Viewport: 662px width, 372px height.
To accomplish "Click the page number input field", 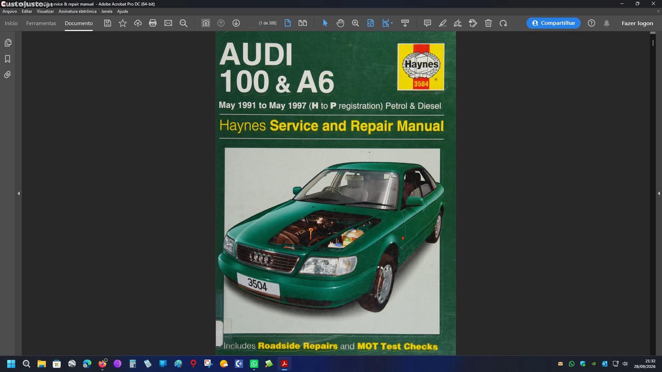I will [252, 23].
